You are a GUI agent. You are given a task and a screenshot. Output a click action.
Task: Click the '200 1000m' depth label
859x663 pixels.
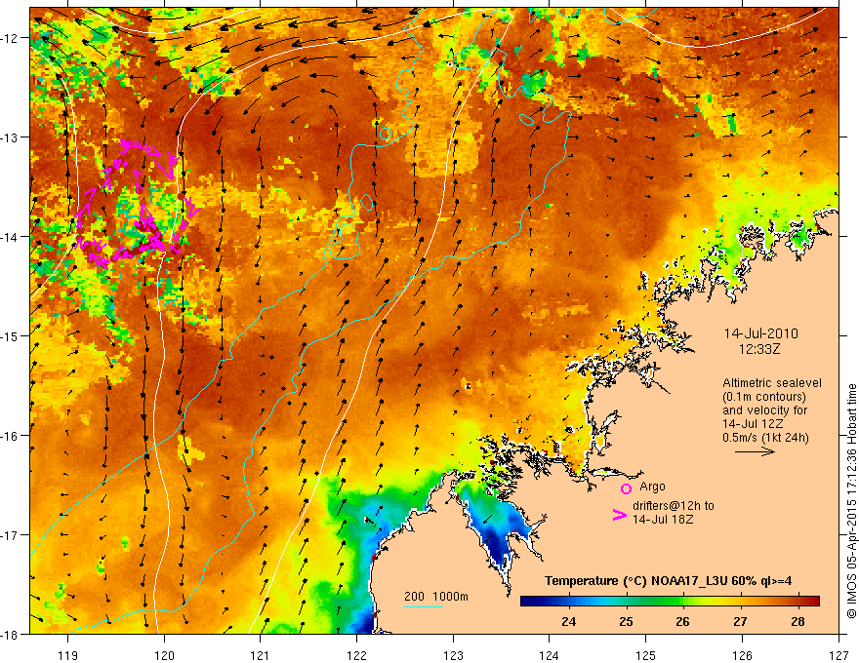coord(436,597)
